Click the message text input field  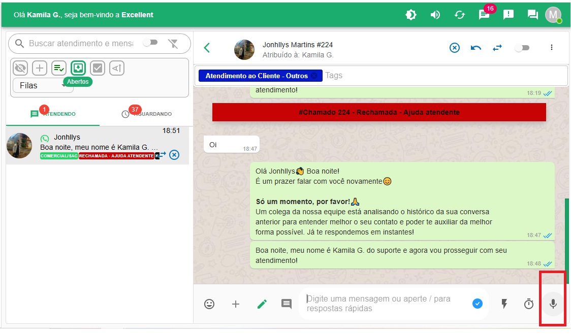386,304
